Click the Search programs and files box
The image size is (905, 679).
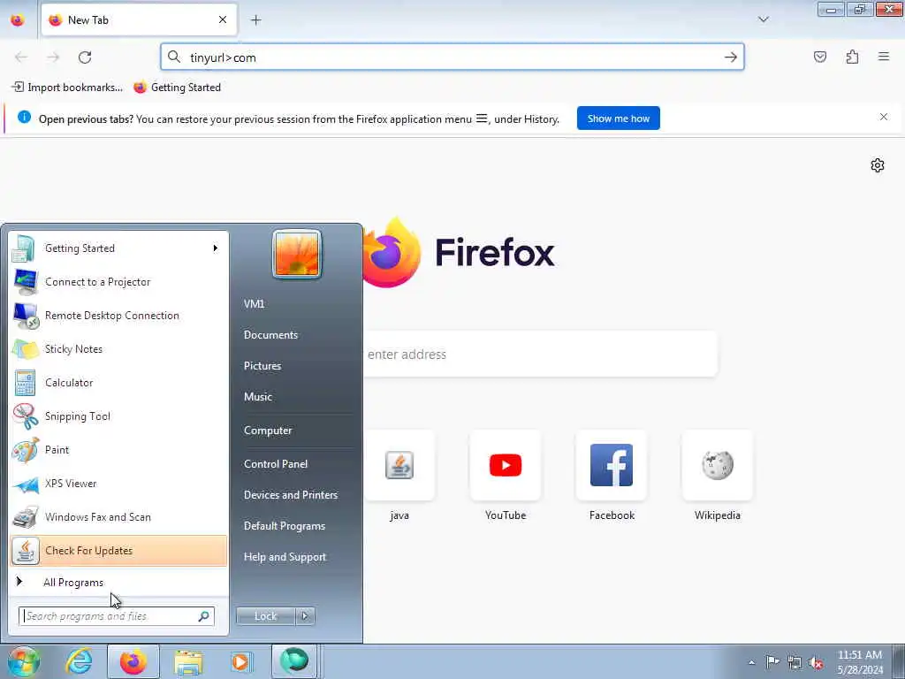117,616
